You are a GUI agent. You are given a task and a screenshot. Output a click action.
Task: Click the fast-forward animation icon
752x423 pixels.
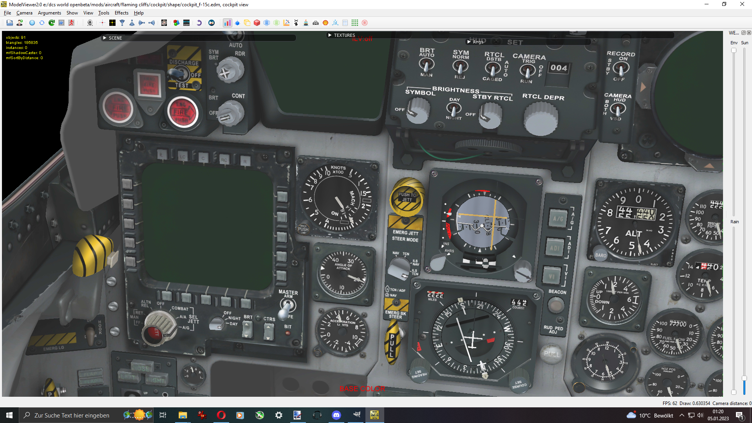[61, 23]
